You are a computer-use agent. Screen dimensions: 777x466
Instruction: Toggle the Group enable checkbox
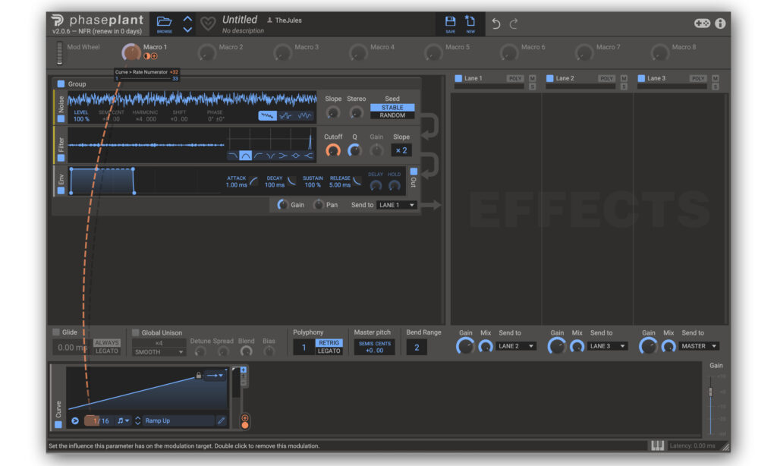[x=61, y=83]
